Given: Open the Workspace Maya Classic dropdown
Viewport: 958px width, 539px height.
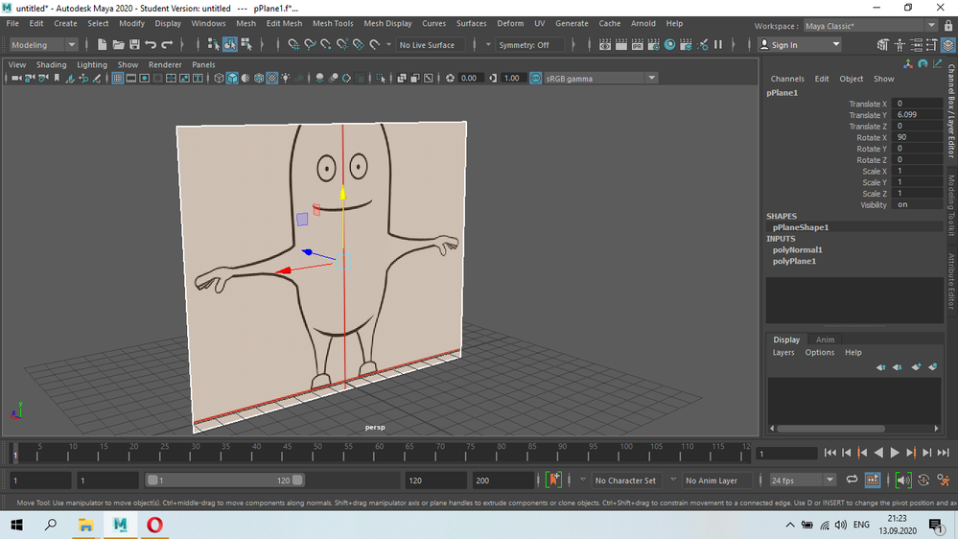Looking at the screenshot, I should (x=870, y=26).
